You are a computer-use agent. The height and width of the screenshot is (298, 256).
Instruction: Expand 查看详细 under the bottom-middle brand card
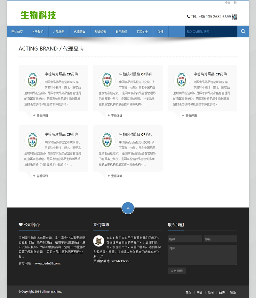(x=116, y=176)
